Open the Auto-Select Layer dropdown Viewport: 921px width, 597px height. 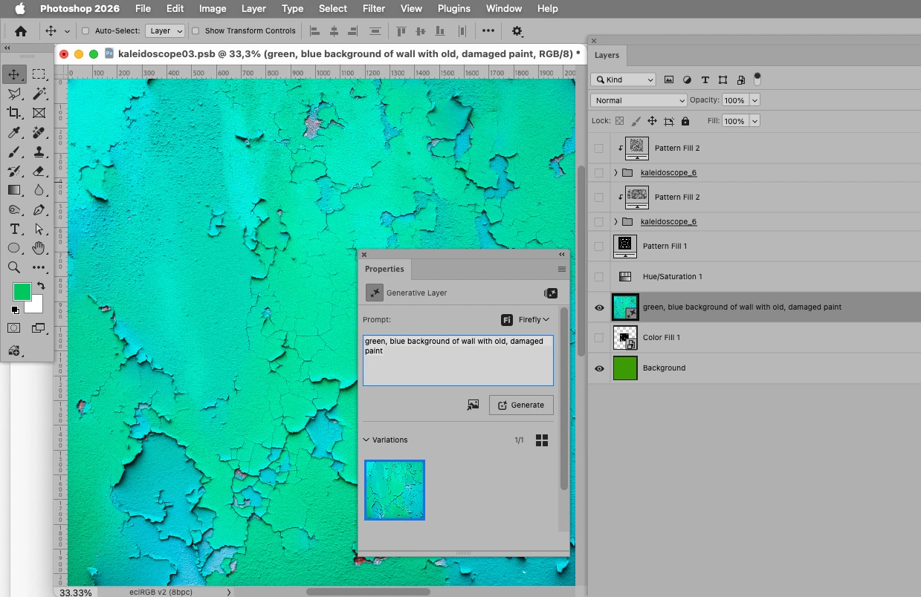tap(166, 31)
